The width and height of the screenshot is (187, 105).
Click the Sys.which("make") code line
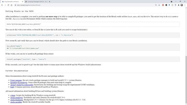[14, 46]
